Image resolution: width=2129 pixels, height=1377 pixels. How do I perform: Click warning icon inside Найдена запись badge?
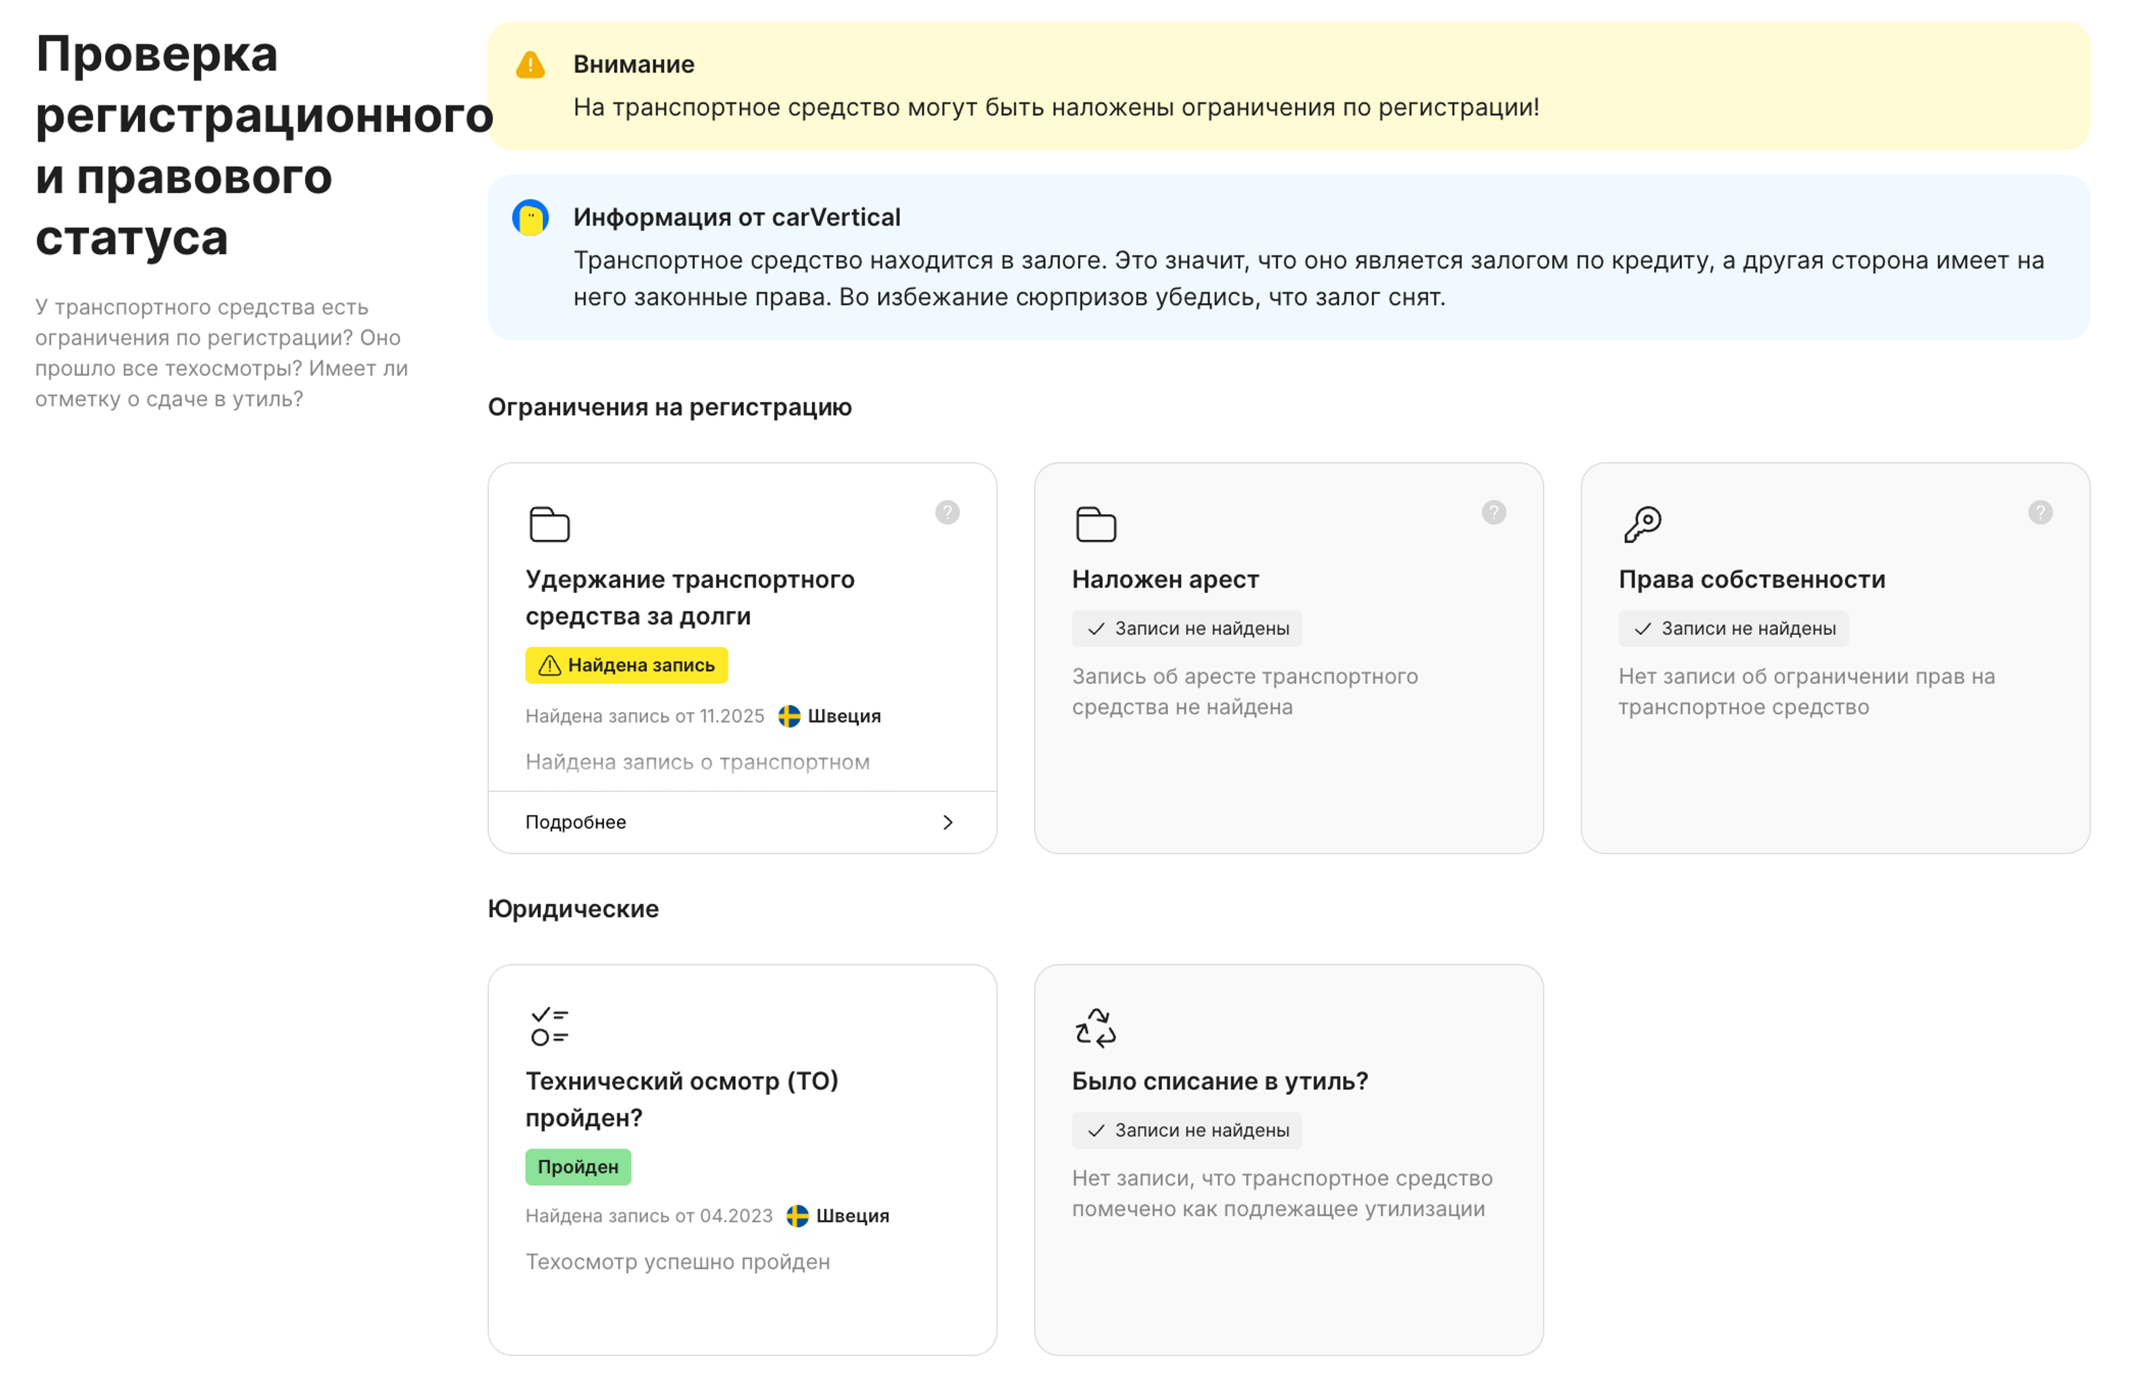coord(549,665)
